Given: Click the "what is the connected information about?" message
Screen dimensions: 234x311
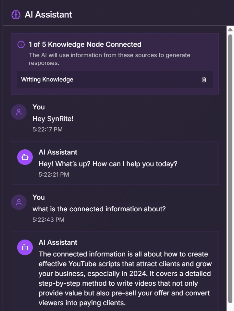Looking at the screenshot, I should pyautogui.click(x=99, y=209).
